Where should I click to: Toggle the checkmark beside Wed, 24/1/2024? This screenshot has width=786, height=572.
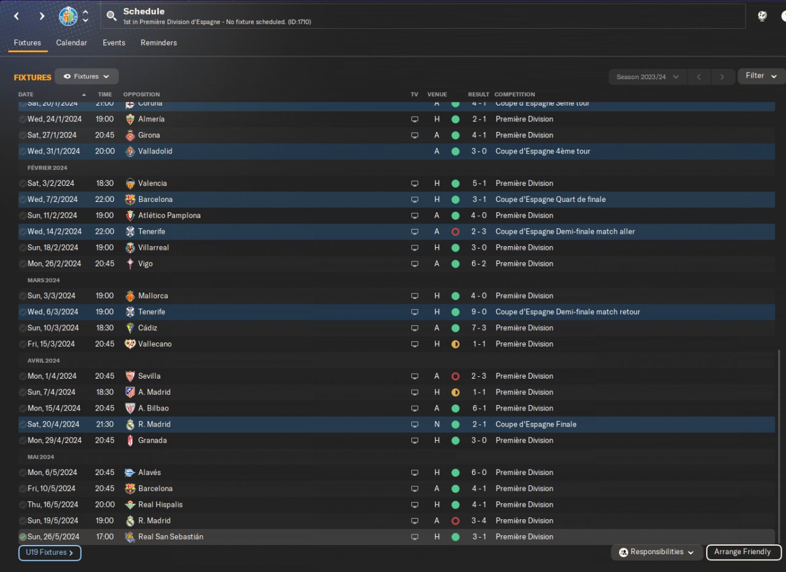[23, 119]
